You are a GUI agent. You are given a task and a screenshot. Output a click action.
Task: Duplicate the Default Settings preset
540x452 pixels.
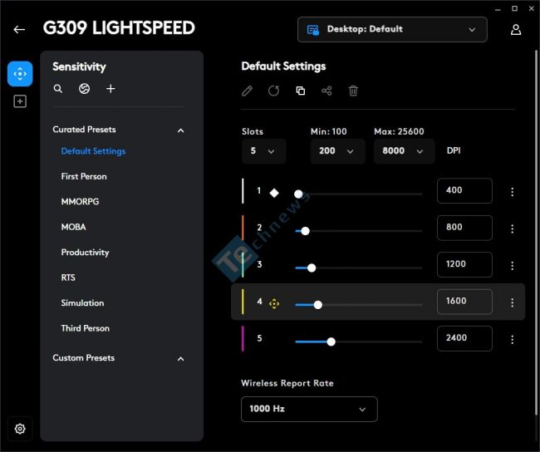pyautogui.click(x=300, y=91)
